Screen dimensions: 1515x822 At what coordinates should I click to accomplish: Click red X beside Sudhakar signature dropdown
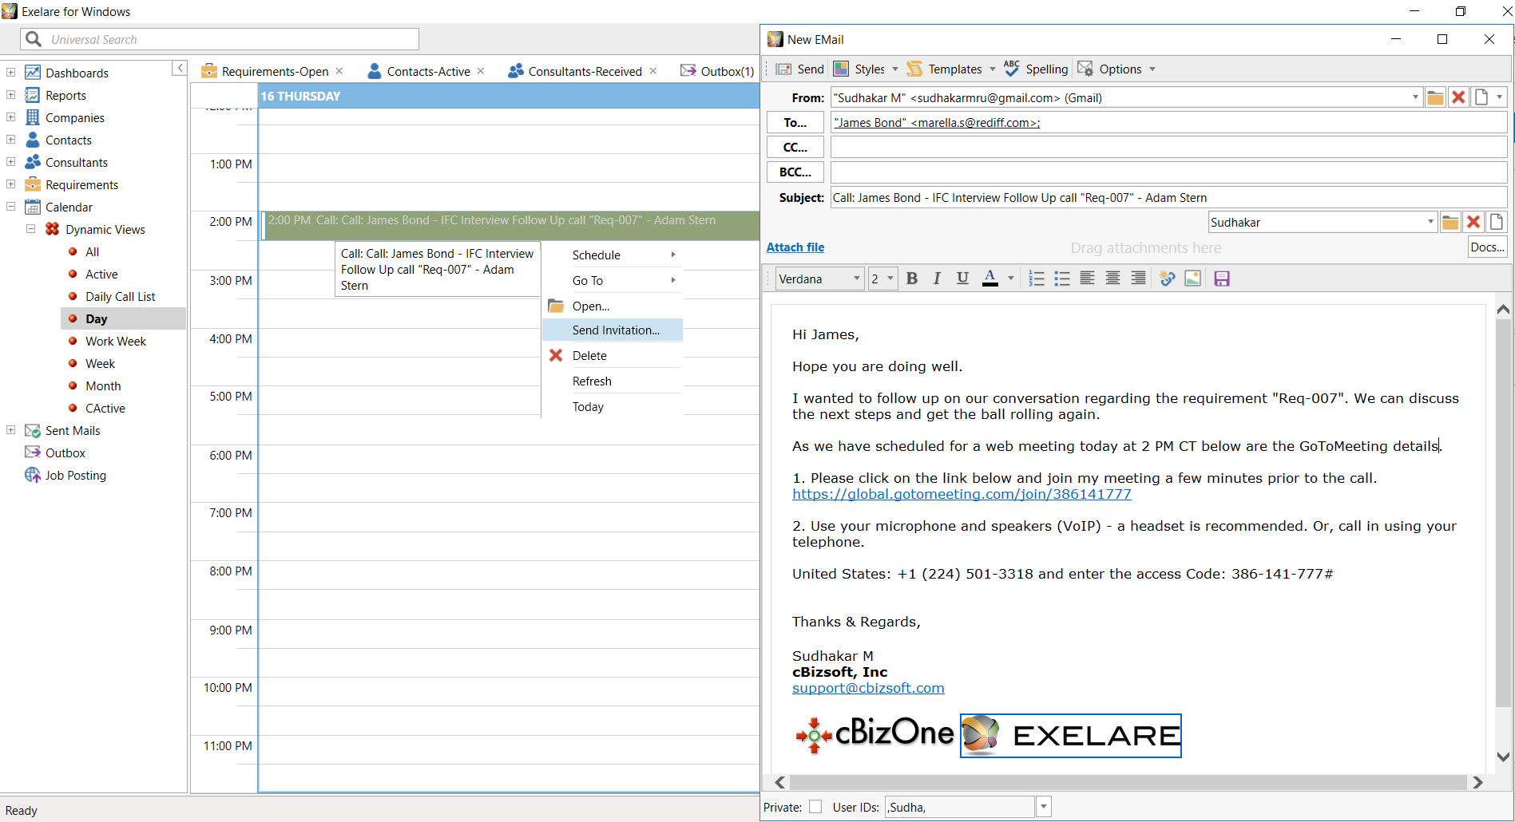tap(1473, 222)
